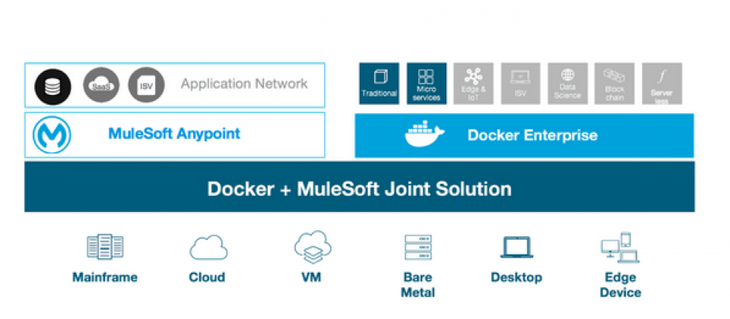730x319 pixels.
Task: Click the Bare Metal label
Action: pos(418,285)
